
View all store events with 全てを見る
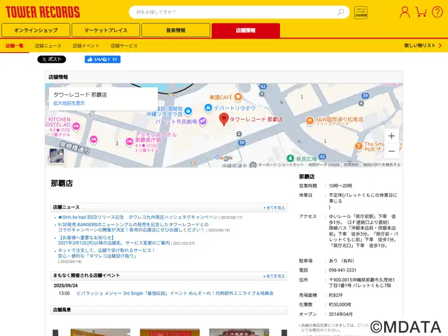(274, 276)
